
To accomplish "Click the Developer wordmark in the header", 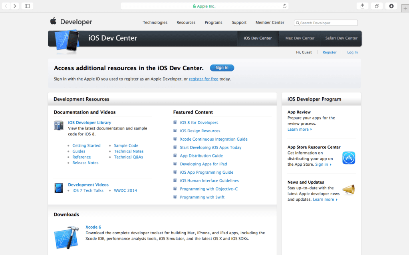I will click(76, 22).
